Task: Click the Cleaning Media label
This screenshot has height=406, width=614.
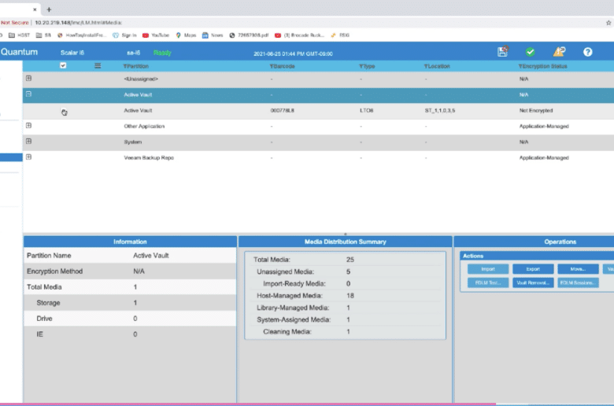Action: tap(287, 331)
